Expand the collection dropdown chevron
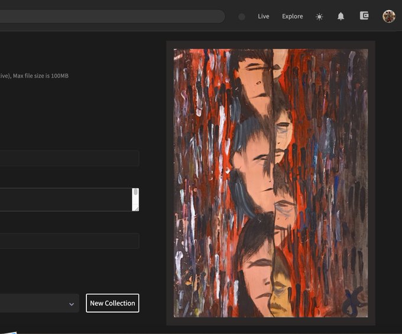Viewport: 402px width, 334px height. point(72,304)
